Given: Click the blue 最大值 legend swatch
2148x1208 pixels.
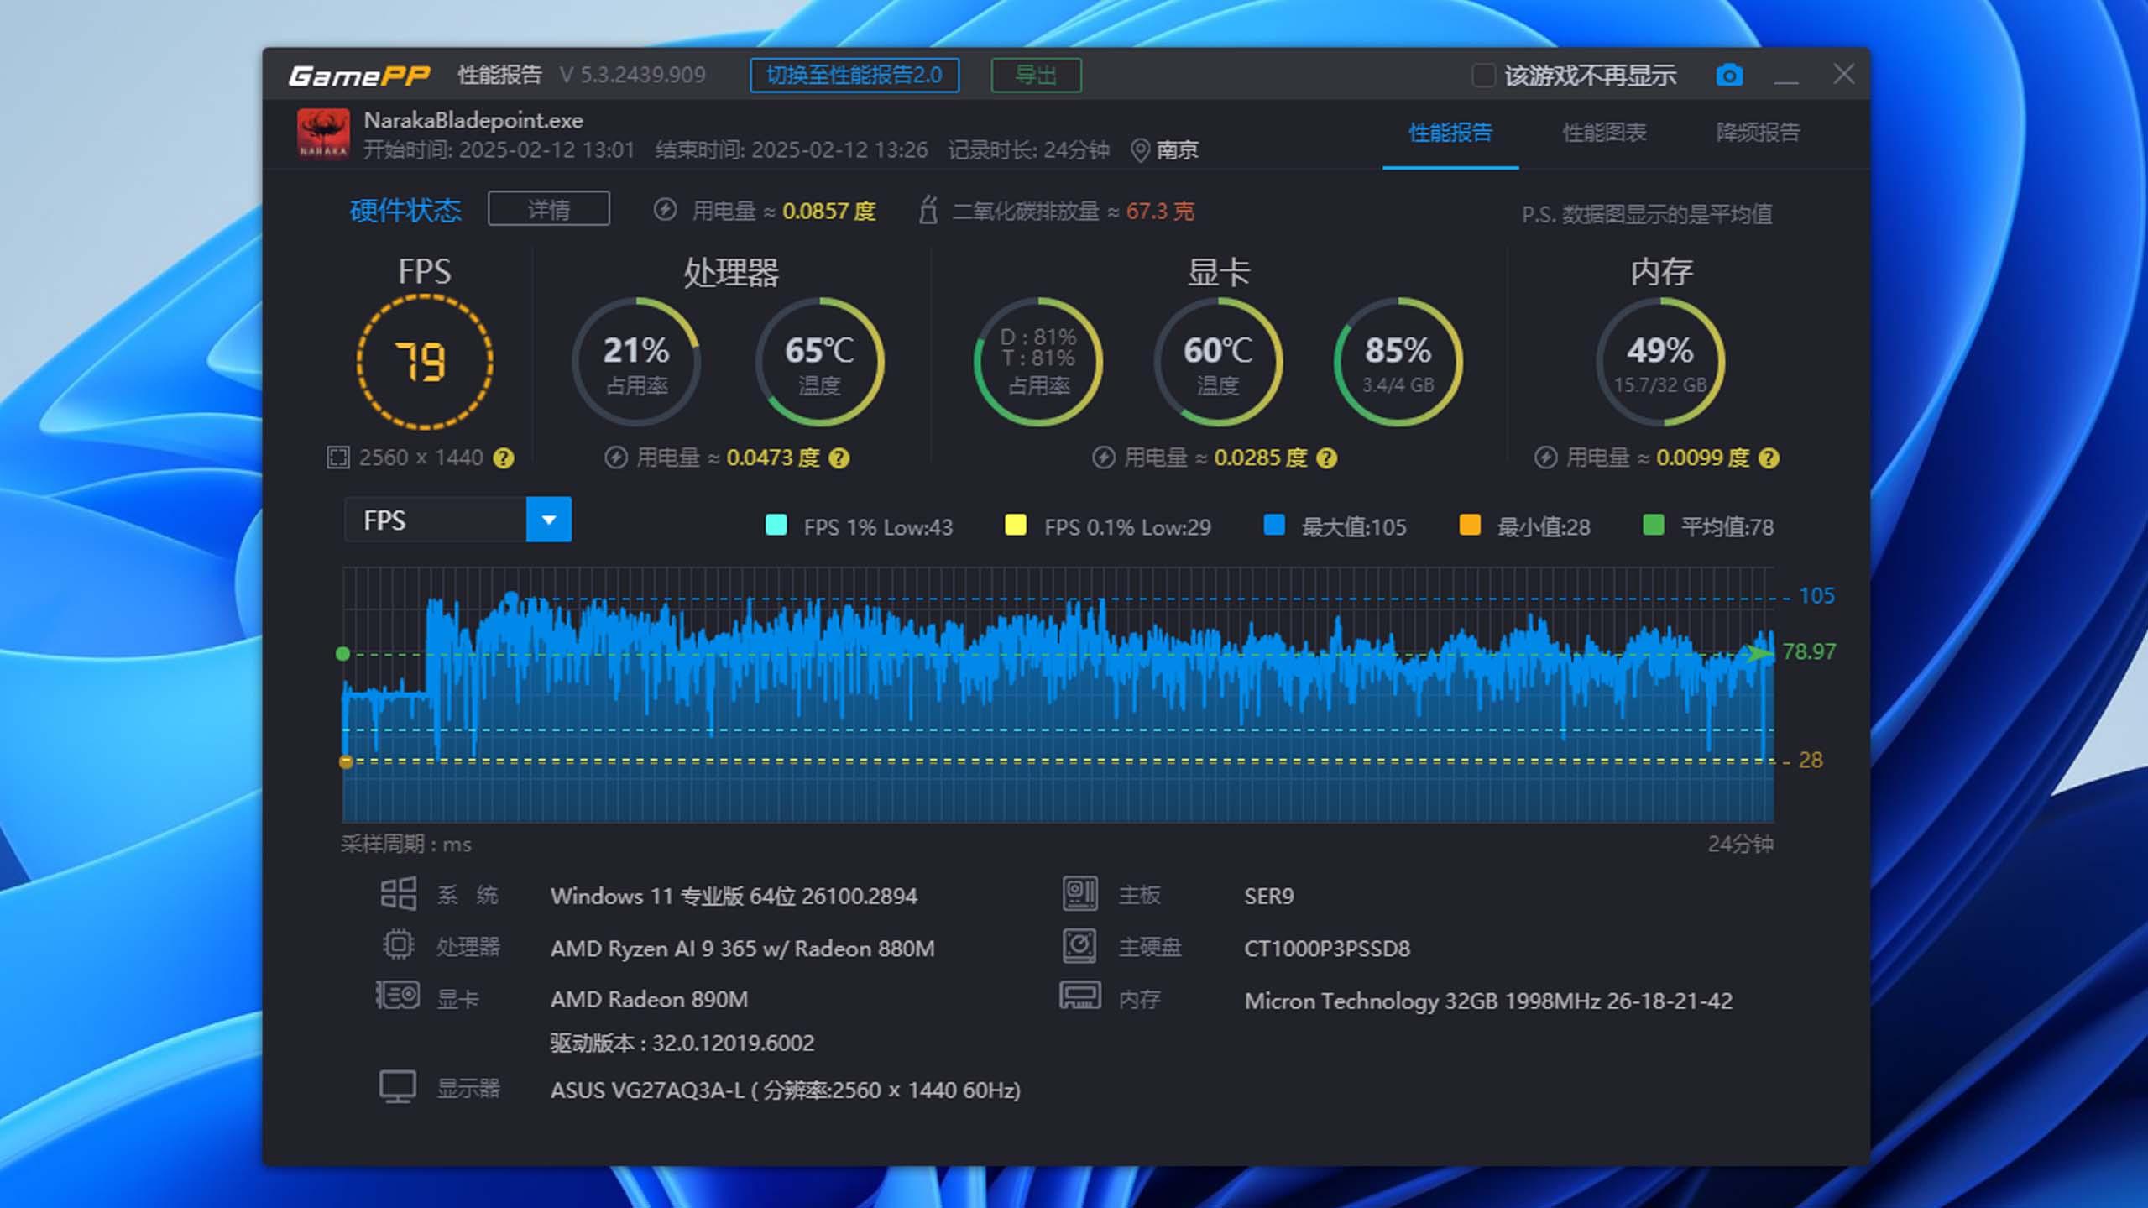Looking at the screenshot, I should [1274, 526].
